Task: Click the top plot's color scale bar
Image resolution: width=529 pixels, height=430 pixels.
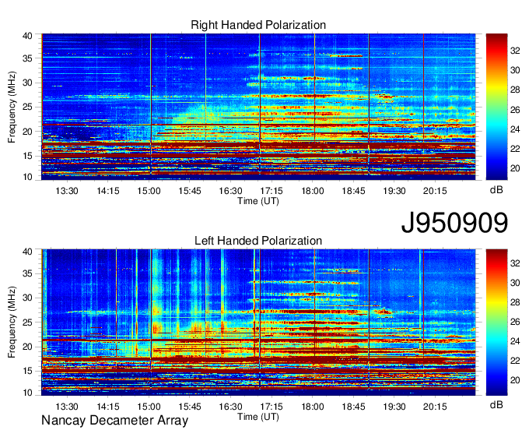Action: [496, 107]
